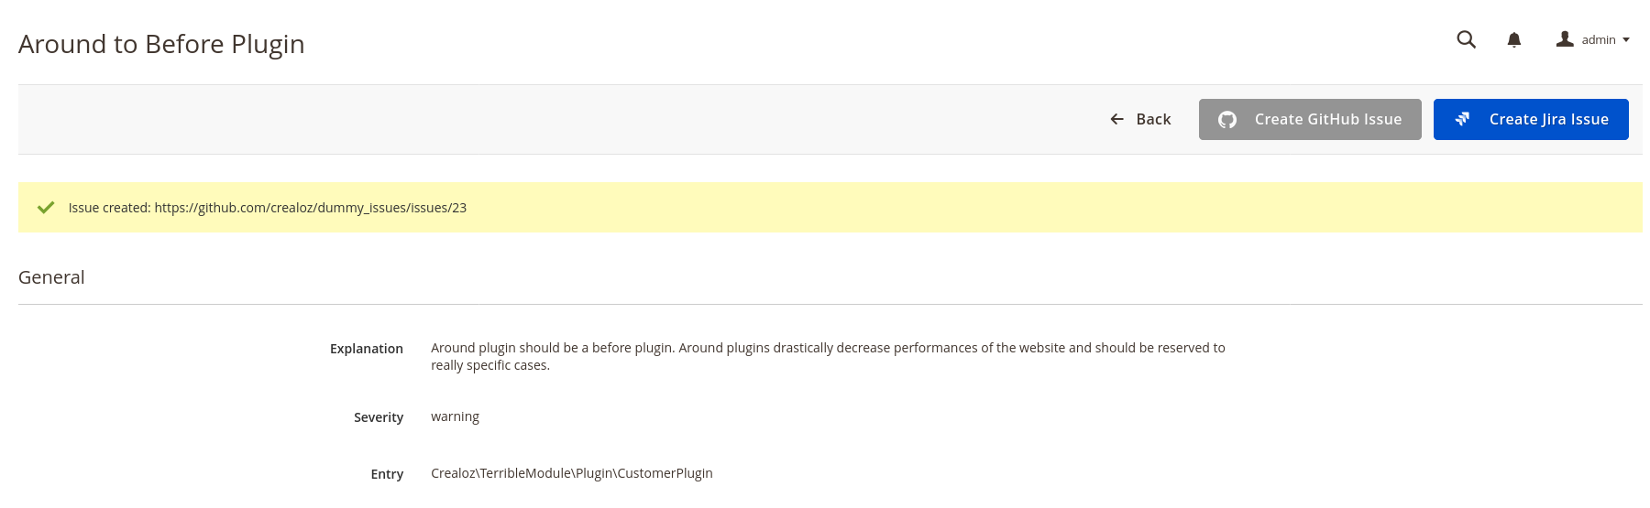Click the Jira logo icon
Image resolution: width=1650 pixels, height=508 pixels.
tap(1463, 119)
